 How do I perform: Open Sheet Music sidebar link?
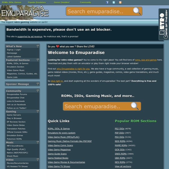(12, 156)
